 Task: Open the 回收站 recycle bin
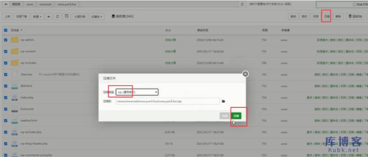pyautogui.click(x=355, y=17)
